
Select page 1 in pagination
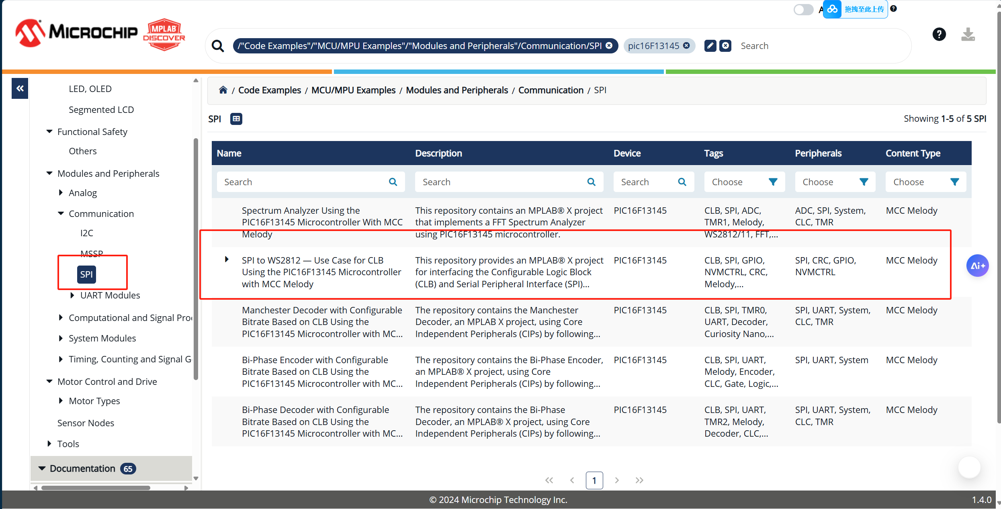(594, 480)
